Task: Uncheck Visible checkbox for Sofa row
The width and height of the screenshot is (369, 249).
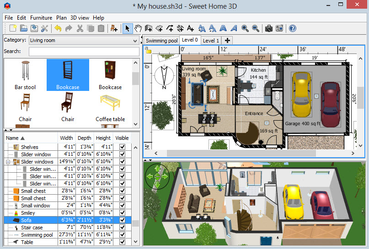Action: pos(122,220)
